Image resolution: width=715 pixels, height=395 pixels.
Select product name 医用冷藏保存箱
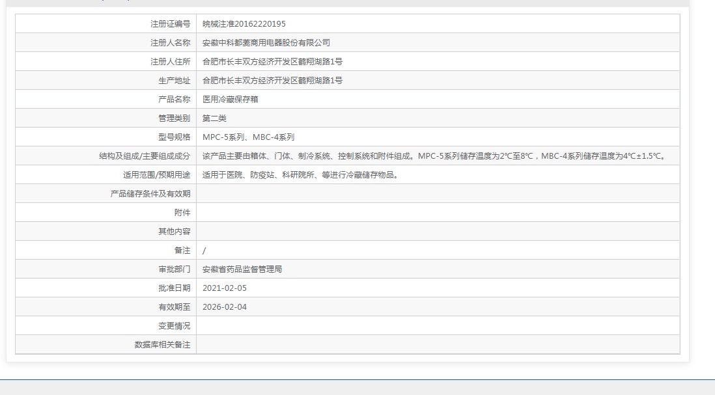pyautogui.click(x=231, y=100)
